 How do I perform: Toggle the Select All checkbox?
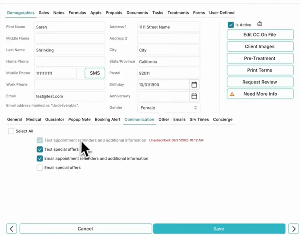[11, 131]
